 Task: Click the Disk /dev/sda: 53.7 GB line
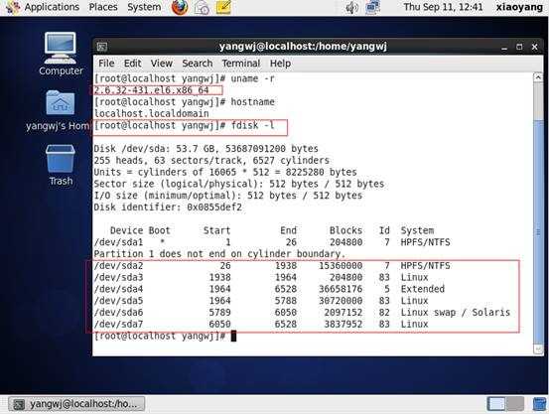click(206, 149)
